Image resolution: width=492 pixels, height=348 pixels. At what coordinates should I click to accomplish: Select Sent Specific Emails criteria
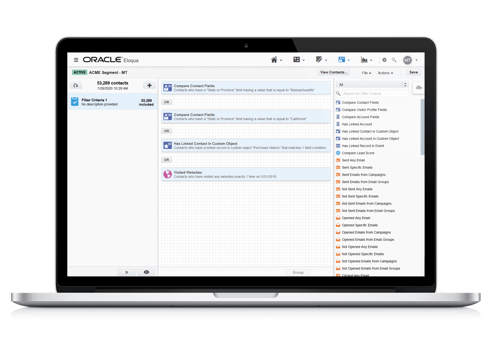coord(357,167)
